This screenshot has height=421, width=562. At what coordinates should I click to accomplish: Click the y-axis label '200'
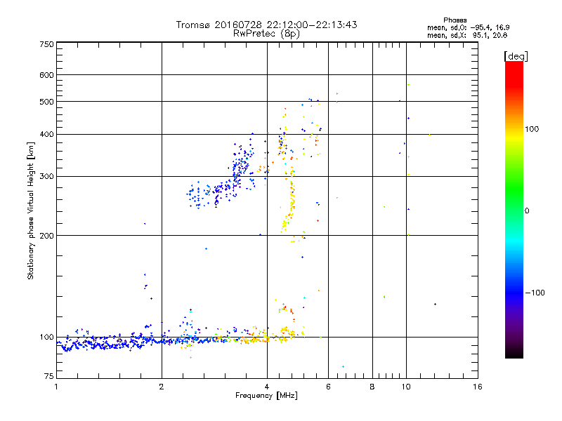point(46,236)
